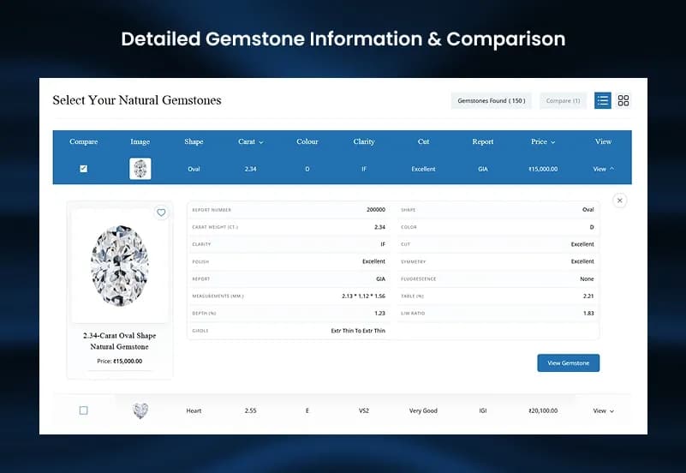Click IGI report in Heart row
Viewport: 686px width, 473px height.
pyautogui.click(x=482, y=410)
